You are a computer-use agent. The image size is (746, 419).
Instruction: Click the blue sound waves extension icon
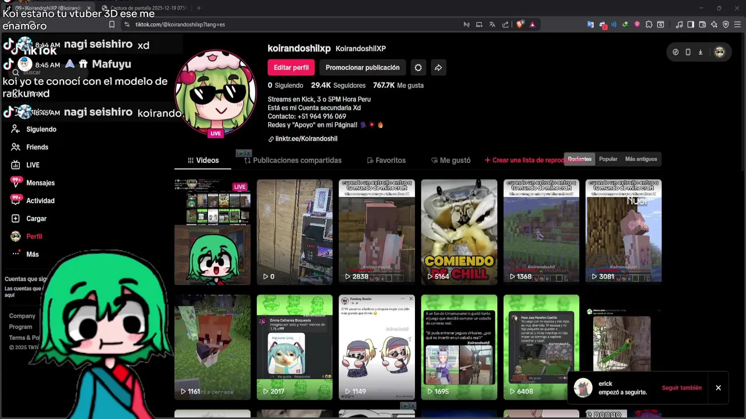coord(614,24)
